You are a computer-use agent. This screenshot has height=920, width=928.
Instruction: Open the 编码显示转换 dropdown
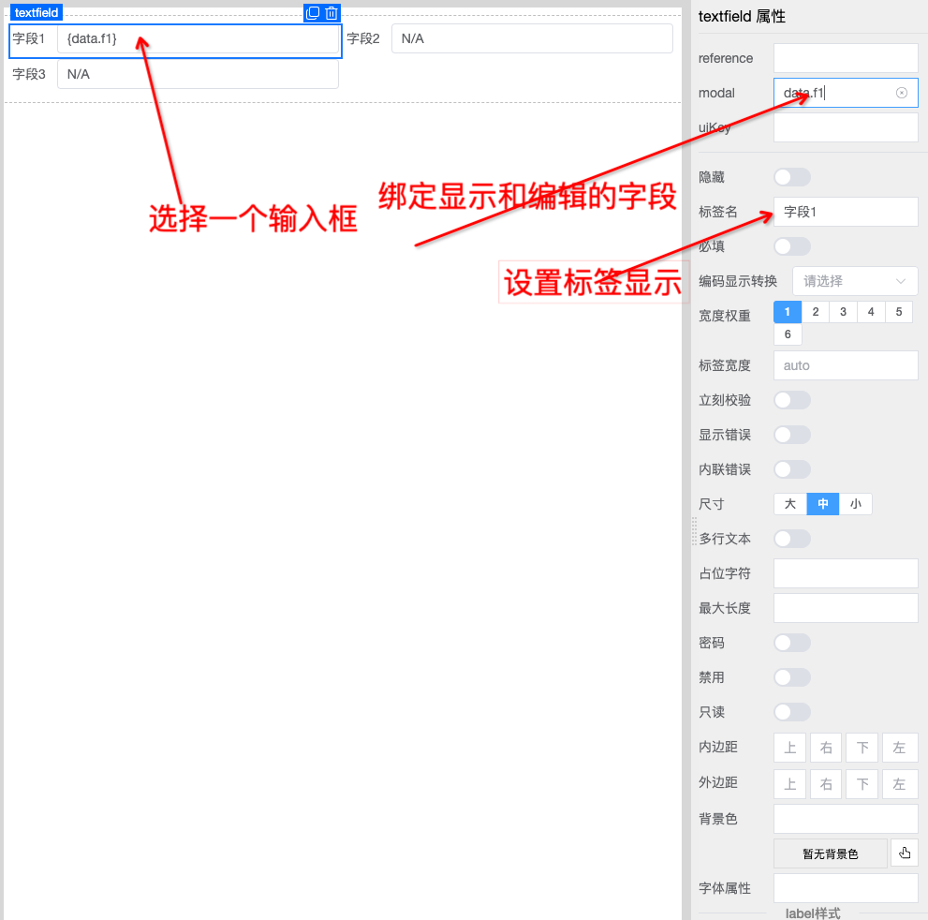tap(855, 281)
